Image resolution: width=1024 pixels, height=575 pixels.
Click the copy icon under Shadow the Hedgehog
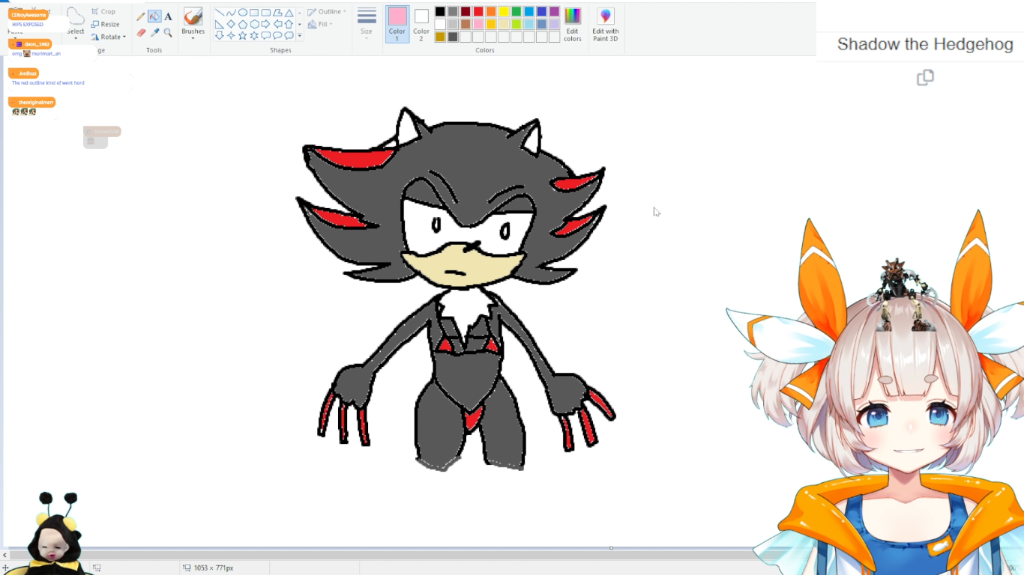pos(925,77)
